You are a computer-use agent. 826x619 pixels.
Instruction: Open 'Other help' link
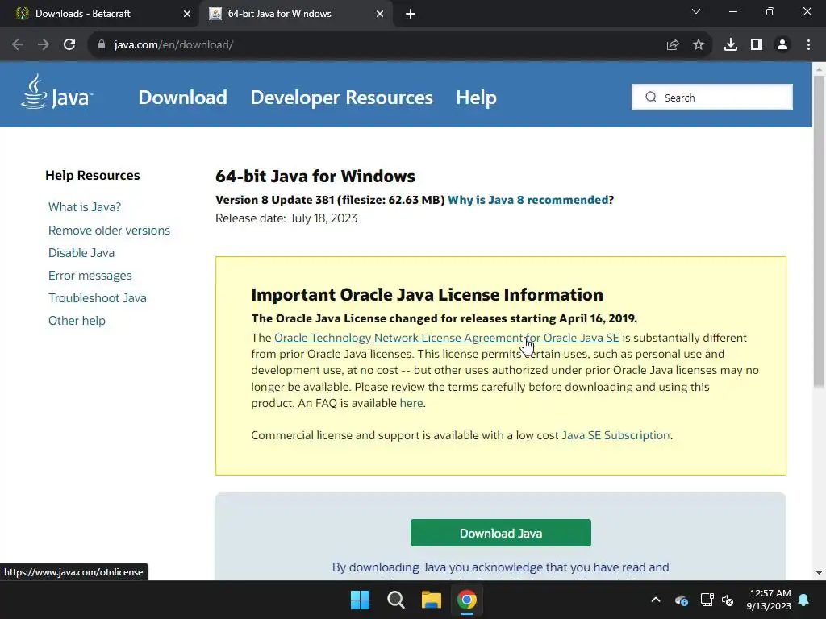77,321
